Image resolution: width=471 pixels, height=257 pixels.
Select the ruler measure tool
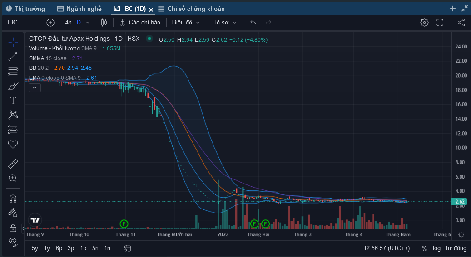[13, 164]
